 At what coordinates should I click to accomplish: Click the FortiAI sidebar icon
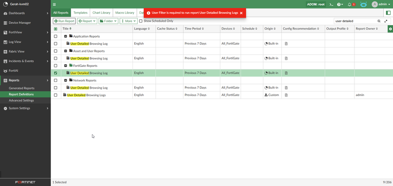click(5, 71)
